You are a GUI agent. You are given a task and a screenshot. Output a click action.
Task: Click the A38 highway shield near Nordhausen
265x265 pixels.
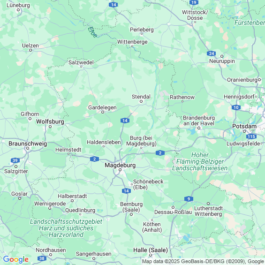pos(42,258)
